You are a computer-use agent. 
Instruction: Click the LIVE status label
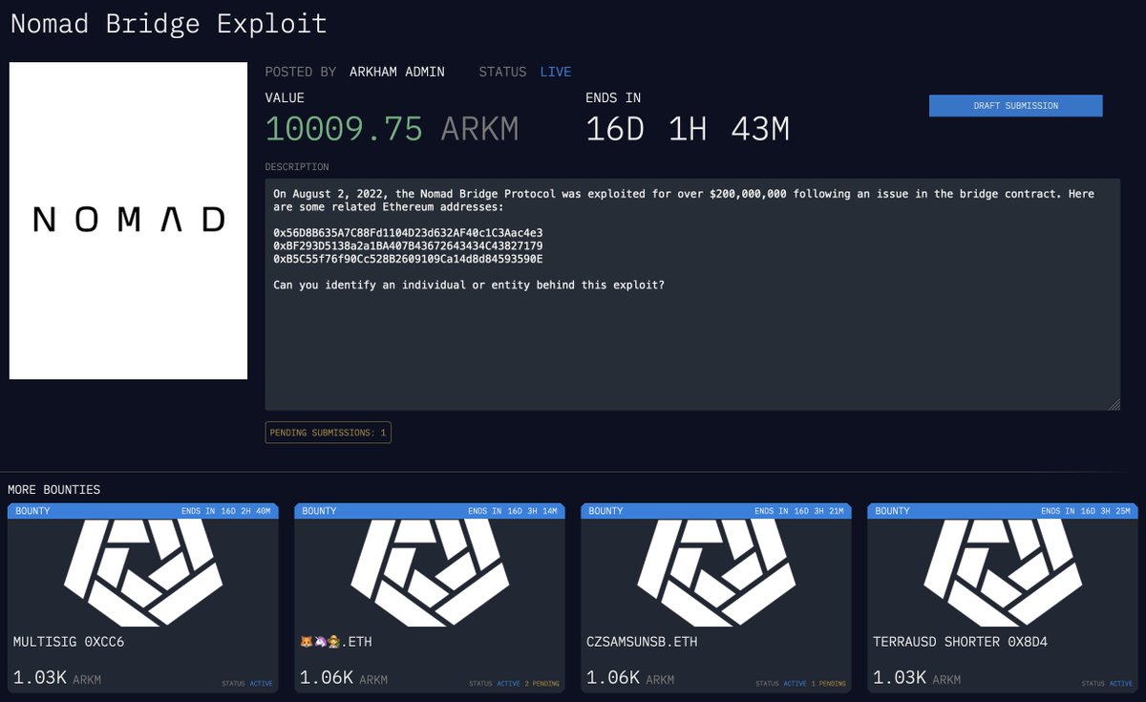tap(556, 72)
